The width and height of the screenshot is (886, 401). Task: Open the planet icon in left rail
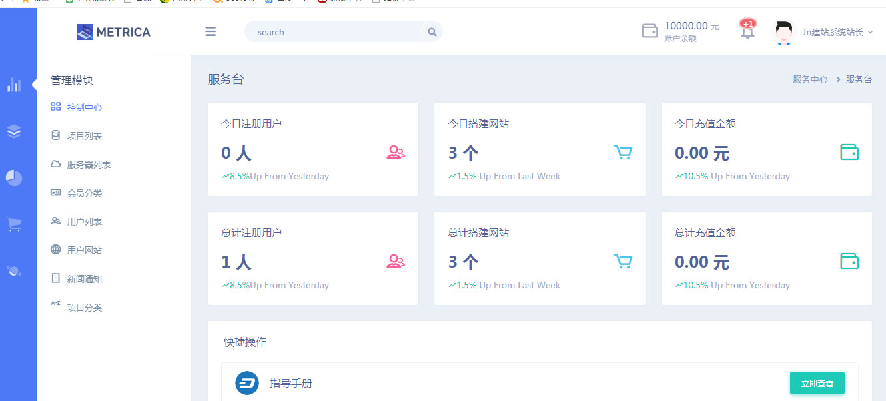click(x=14, y=270)
